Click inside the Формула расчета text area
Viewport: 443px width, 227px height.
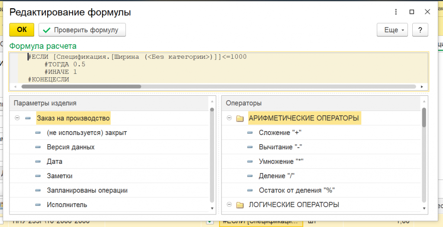point(219,68)
